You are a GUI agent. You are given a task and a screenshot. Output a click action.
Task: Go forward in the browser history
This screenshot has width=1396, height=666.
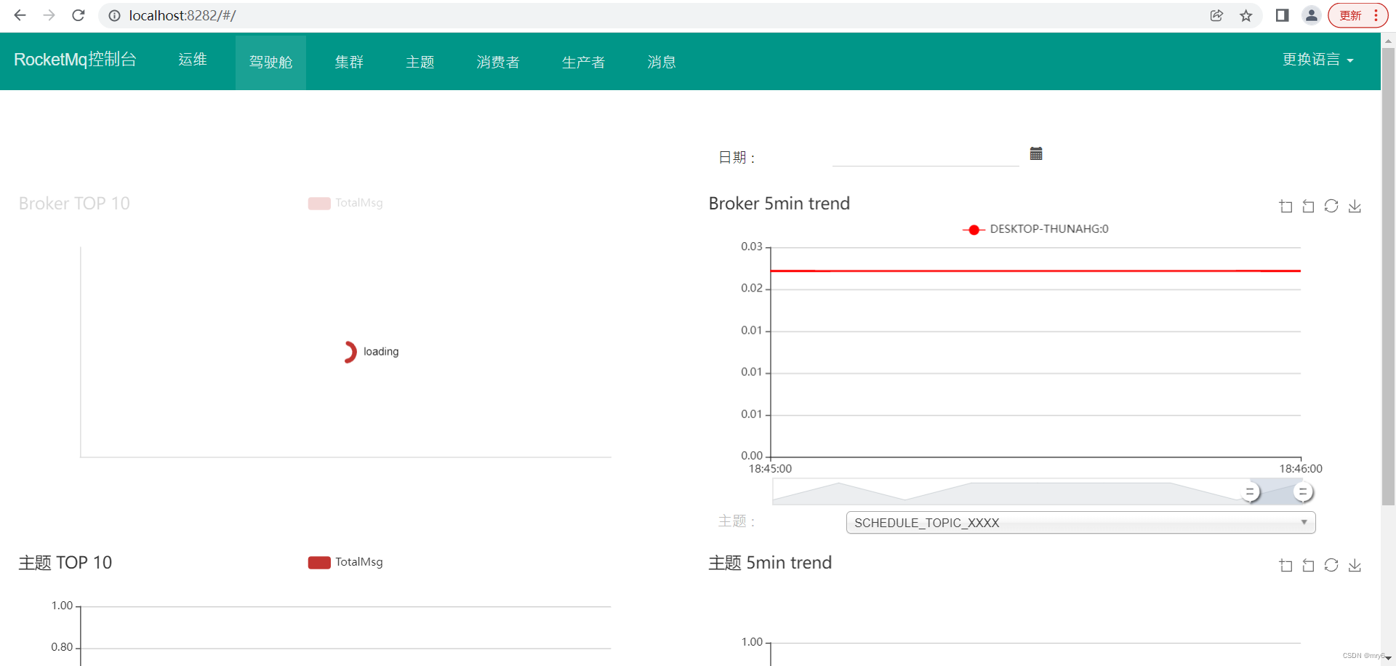click(x=49, y=15)
